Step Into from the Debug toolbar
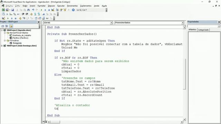 point(24,18)
